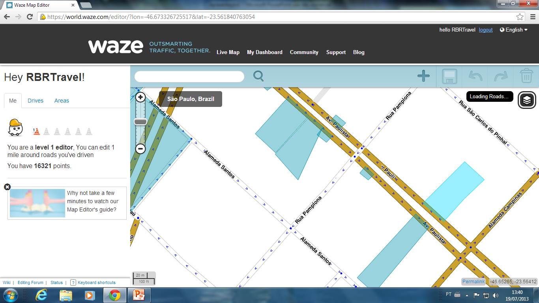Viewport: 539px width, 303px height.
Task: Open the map layers switcher icon
Action: tap(527, 100)
